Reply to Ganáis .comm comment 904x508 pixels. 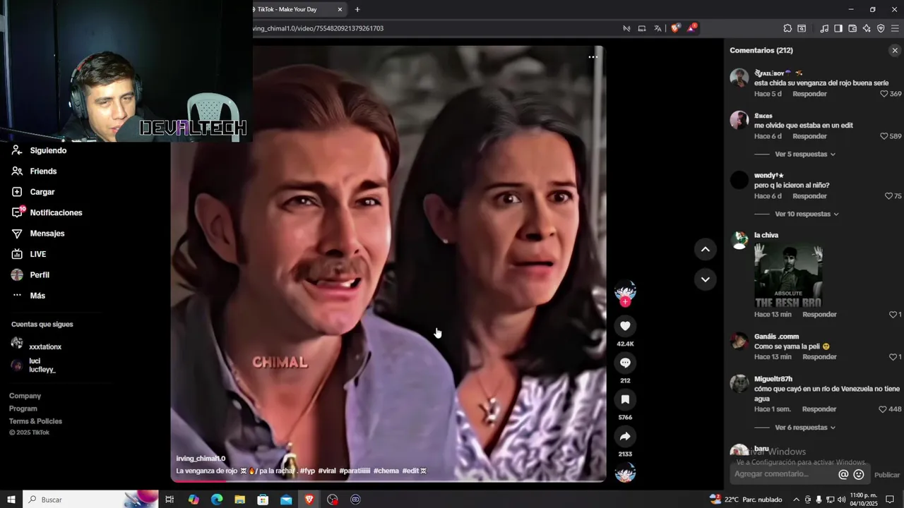click(819, 357)
